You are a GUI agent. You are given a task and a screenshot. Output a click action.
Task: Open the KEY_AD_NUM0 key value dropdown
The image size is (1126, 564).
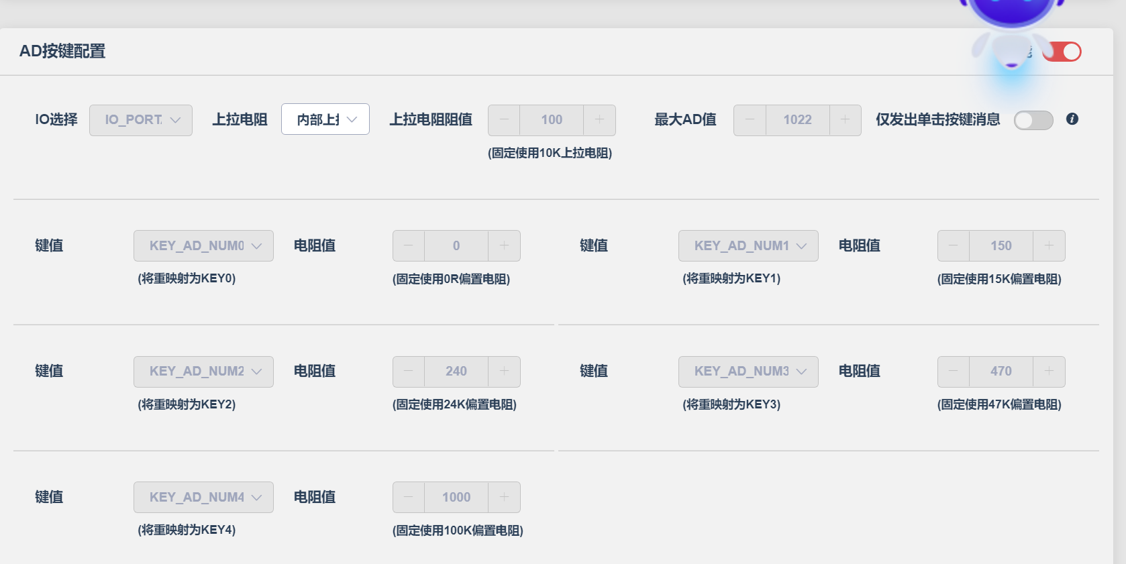tap(203, 245)
